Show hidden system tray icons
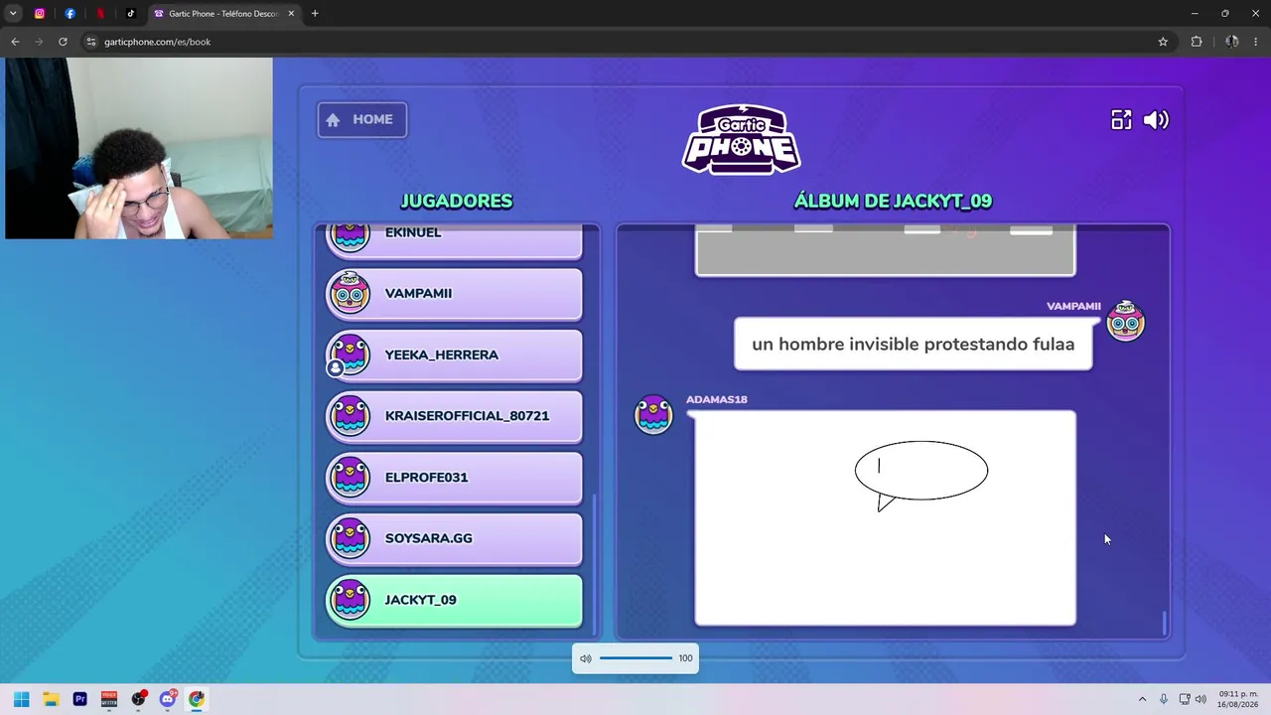This screenshot has width=1271, height=715. coord(1142,699)
